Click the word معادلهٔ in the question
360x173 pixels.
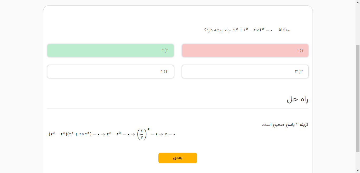[x=284, y=30]
